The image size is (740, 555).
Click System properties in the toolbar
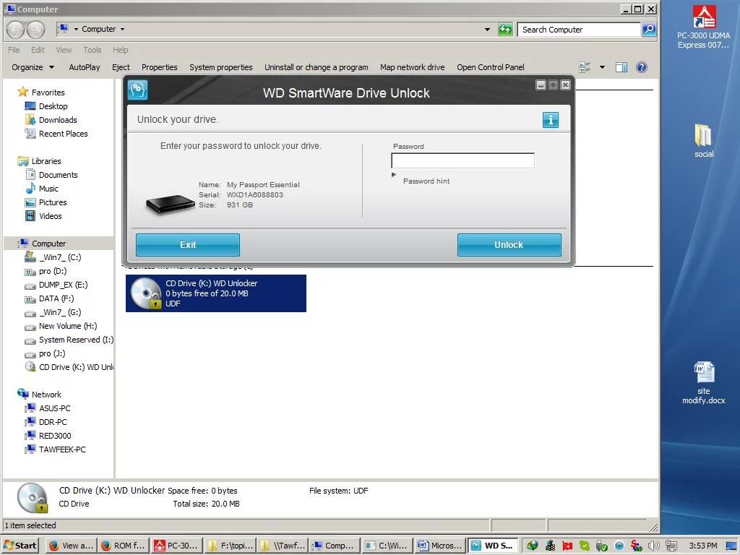221,67
